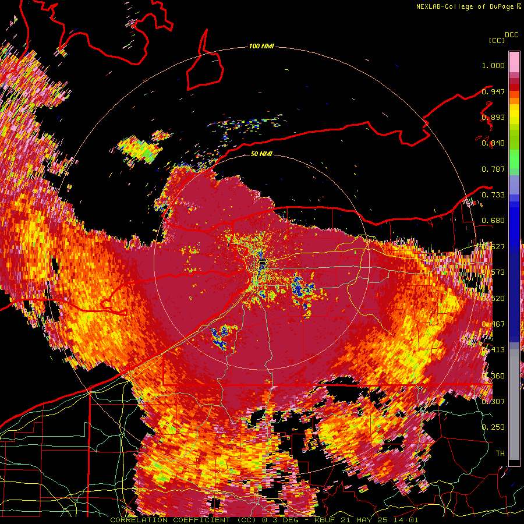Click the 0.947 value on the color scale
Image resolution: width=524 pixels, height=524 pixels.
[493, 91]
